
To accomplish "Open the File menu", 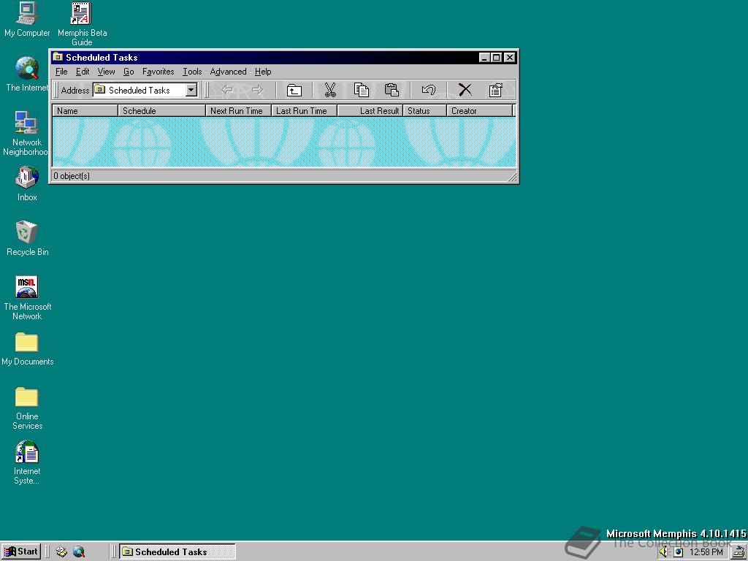I will tap(61, 72).
